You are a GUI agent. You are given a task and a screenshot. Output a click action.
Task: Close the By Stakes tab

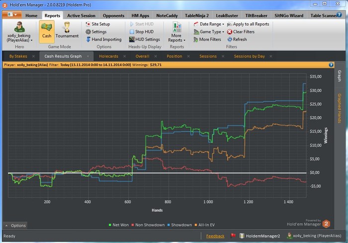(x=33, y=56)
